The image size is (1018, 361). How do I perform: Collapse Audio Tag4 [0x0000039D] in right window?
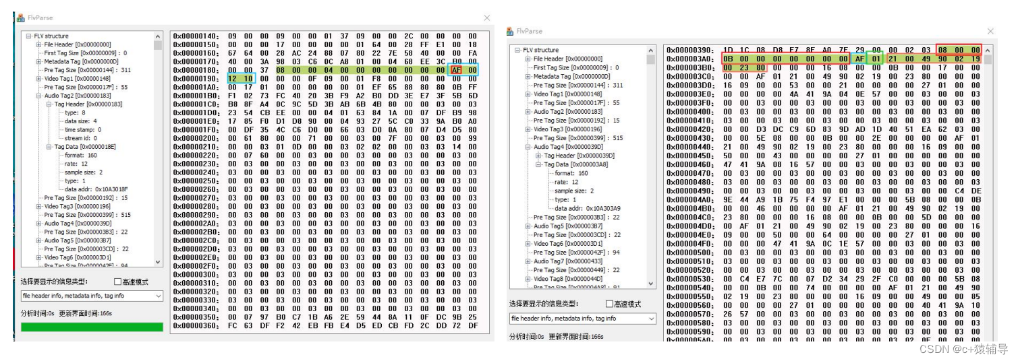(x=528, y=147)
